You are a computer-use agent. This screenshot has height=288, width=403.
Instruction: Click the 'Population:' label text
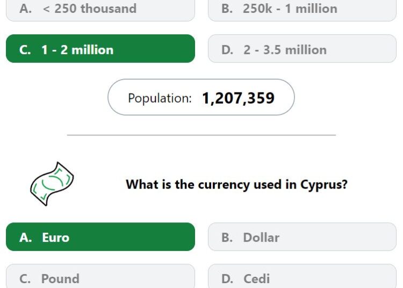click(160, 98)
